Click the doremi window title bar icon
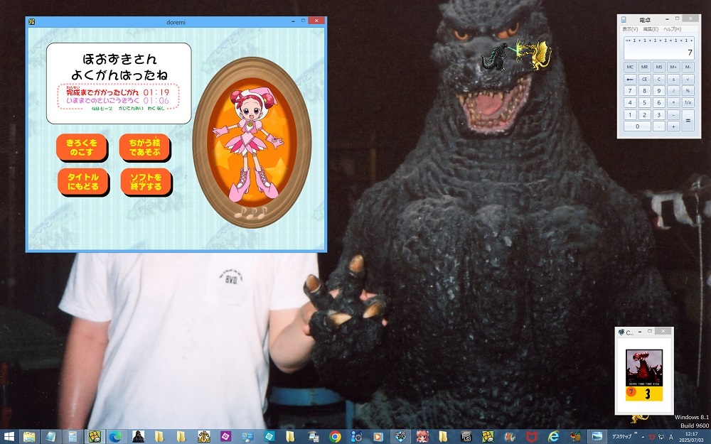Image resolution: width=711 pixels, height=444 pixels. point(31,21)
